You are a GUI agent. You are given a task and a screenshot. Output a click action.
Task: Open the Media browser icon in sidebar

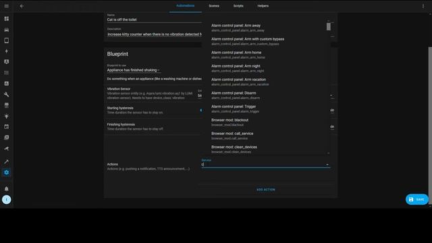tap(6, 138)
